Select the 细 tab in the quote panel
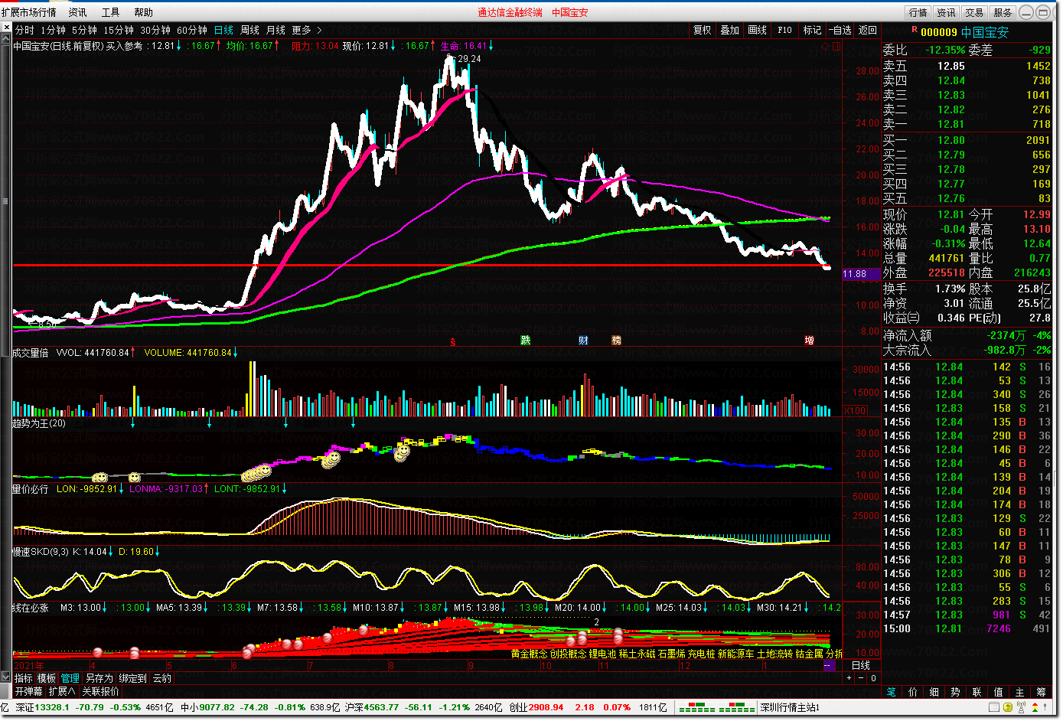This screenshot has width=1063, height=721. point(934,692)
